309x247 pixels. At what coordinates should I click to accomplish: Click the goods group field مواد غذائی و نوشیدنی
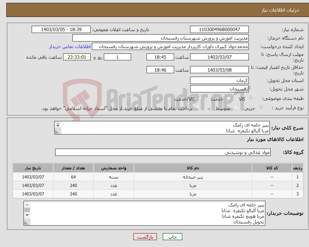pos(163,152)
